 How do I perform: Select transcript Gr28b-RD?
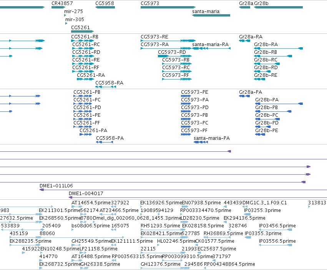click(262, 71)
